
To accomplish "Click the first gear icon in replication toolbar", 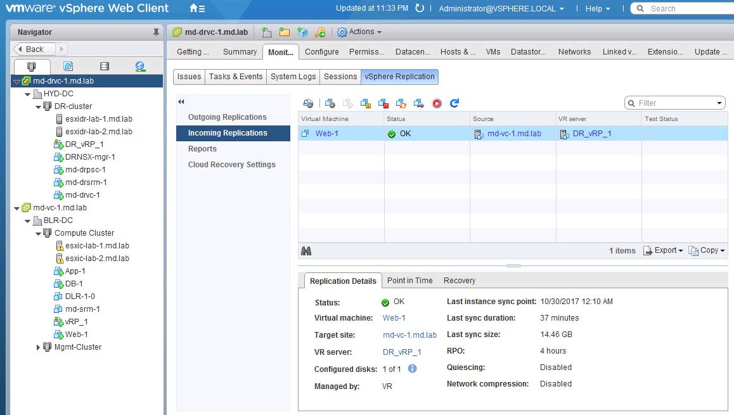I will 308,103.
